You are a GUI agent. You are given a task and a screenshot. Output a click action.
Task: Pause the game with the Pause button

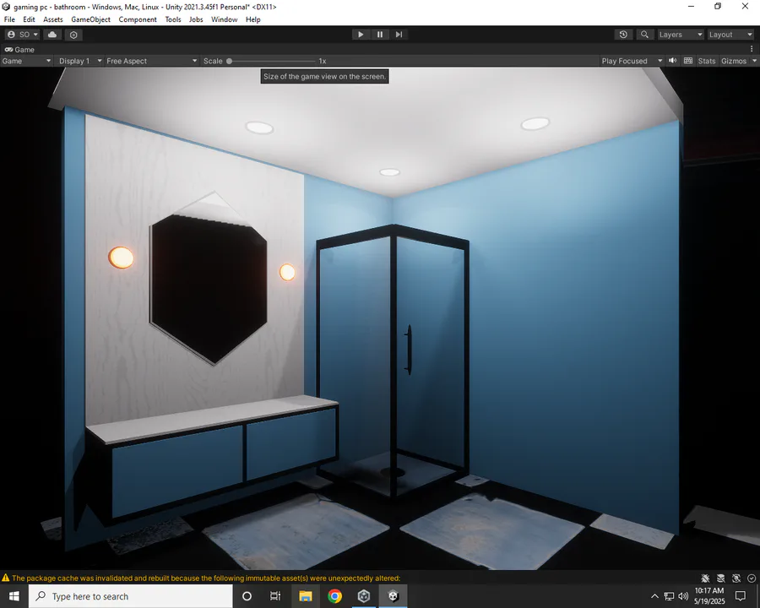[x=379, y=35]
